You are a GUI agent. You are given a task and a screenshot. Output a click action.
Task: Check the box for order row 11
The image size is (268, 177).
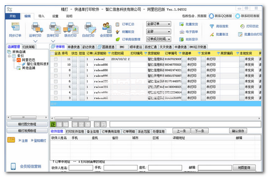[56, 59]
